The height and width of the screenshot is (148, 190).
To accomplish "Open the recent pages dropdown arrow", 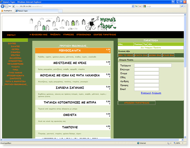I will click(10, 6).
